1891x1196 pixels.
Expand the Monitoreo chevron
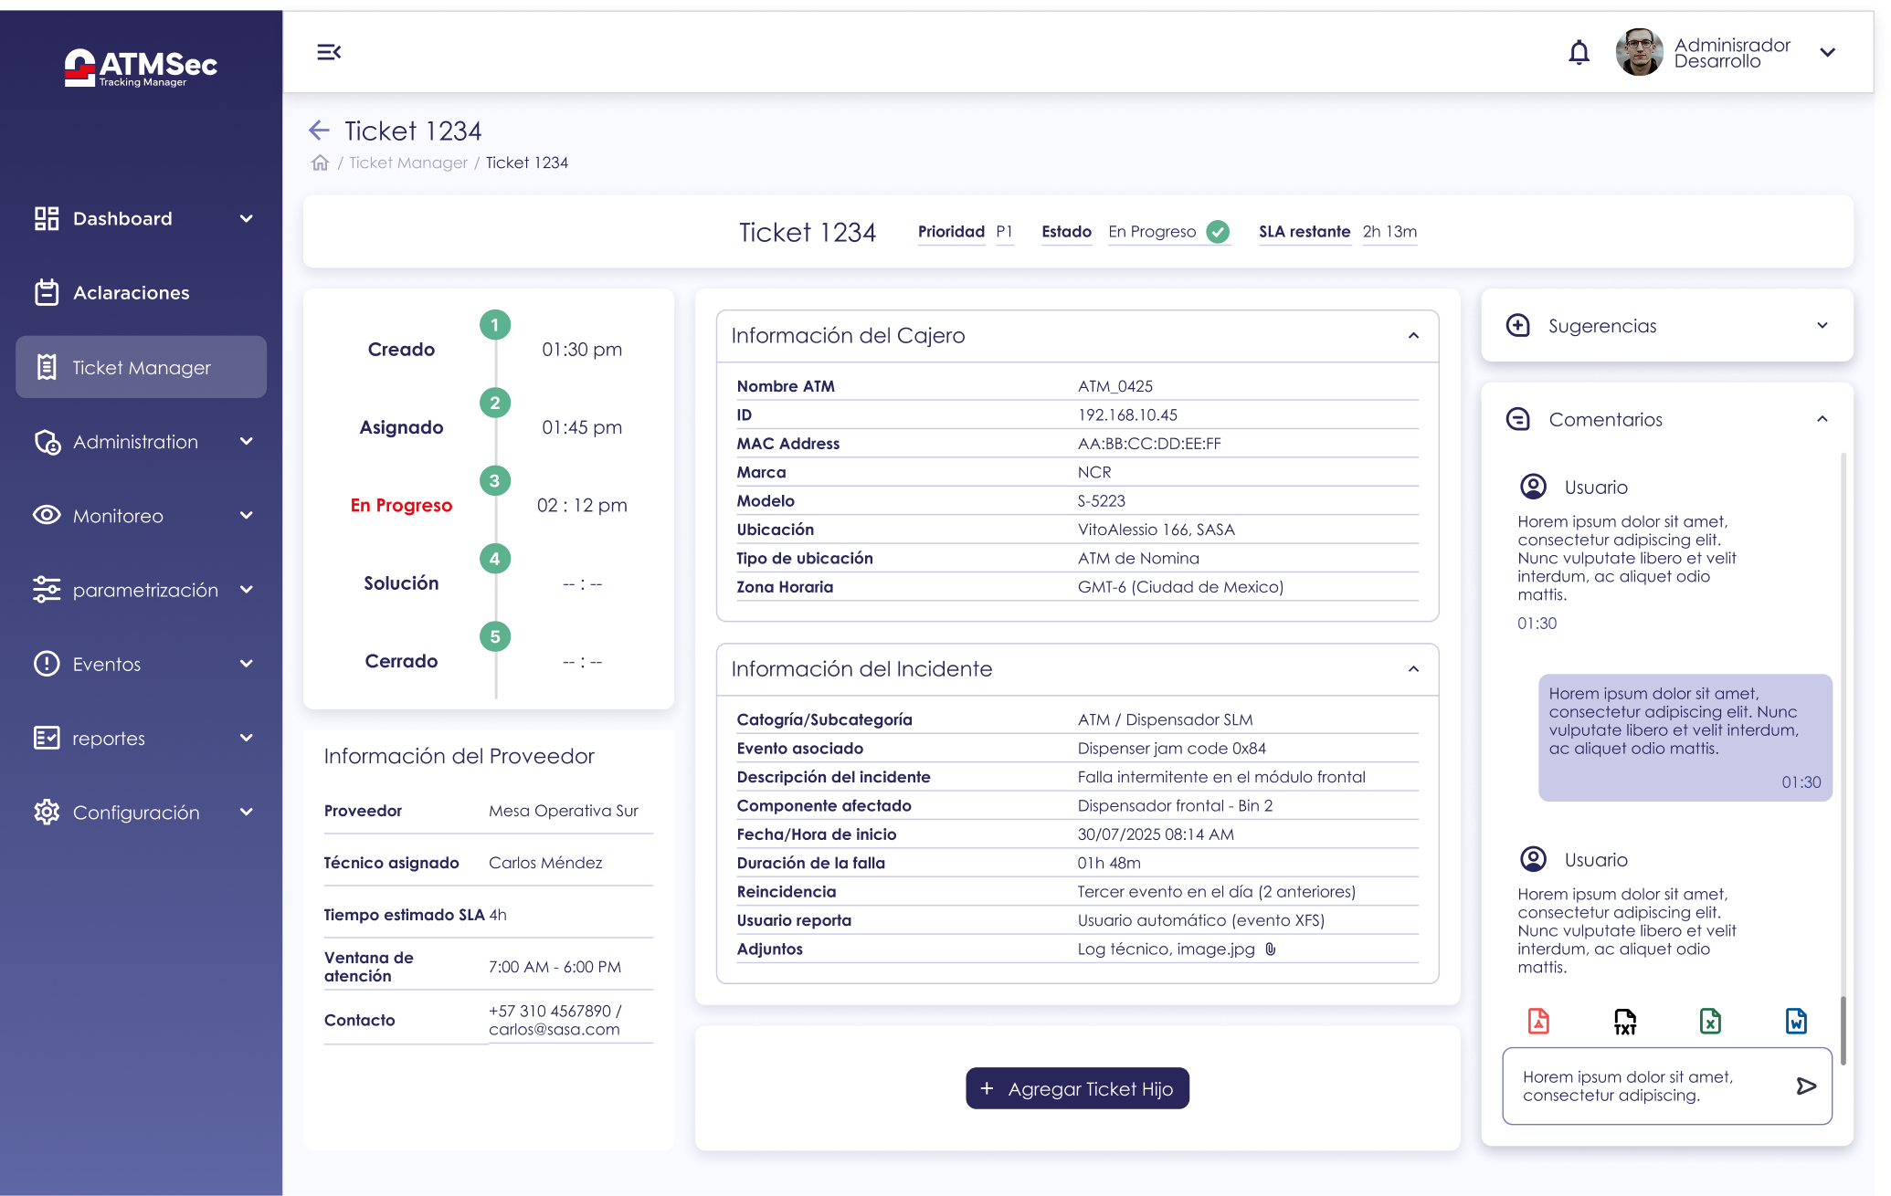coord(246,515)
